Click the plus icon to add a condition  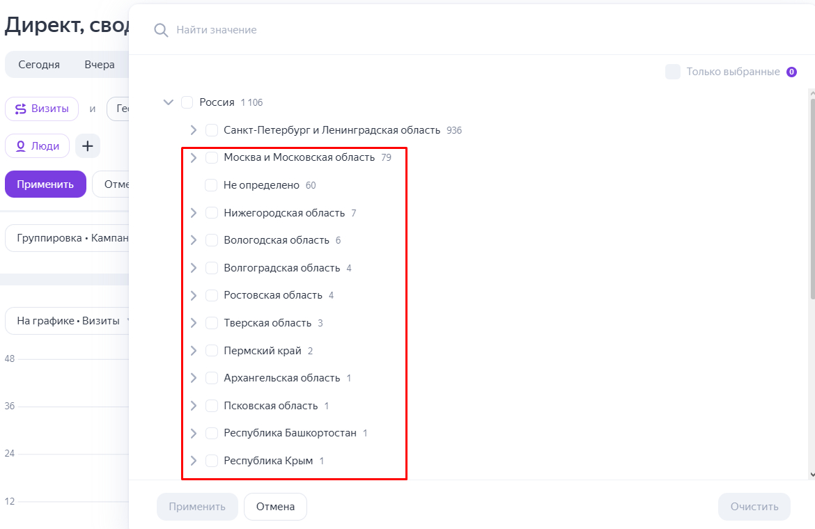point(88,146)
